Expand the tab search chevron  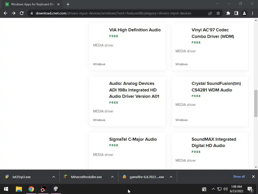[217, 4]
